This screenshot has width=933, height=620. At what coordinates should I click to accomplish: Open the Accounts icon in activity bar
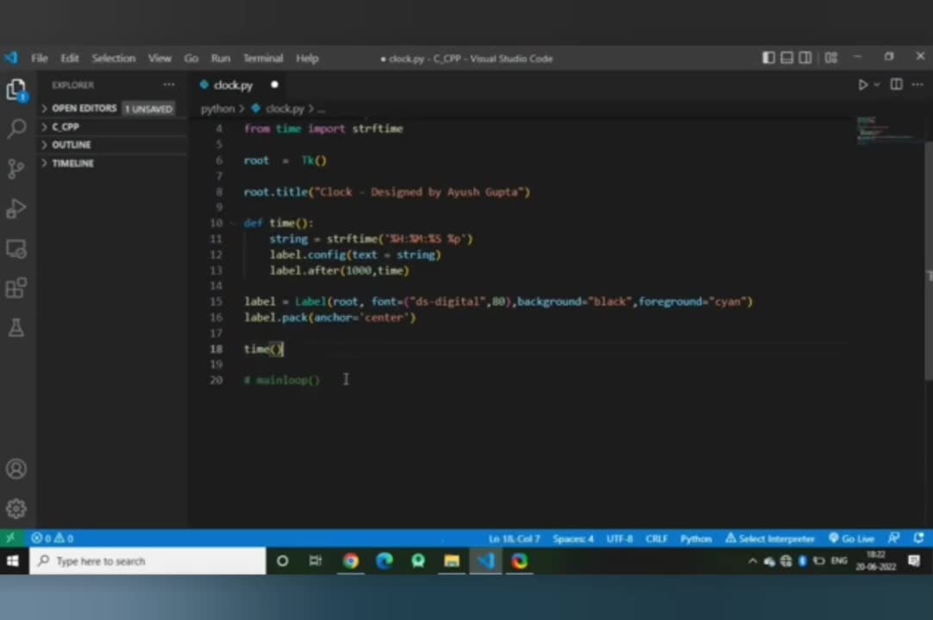(16, 469)
